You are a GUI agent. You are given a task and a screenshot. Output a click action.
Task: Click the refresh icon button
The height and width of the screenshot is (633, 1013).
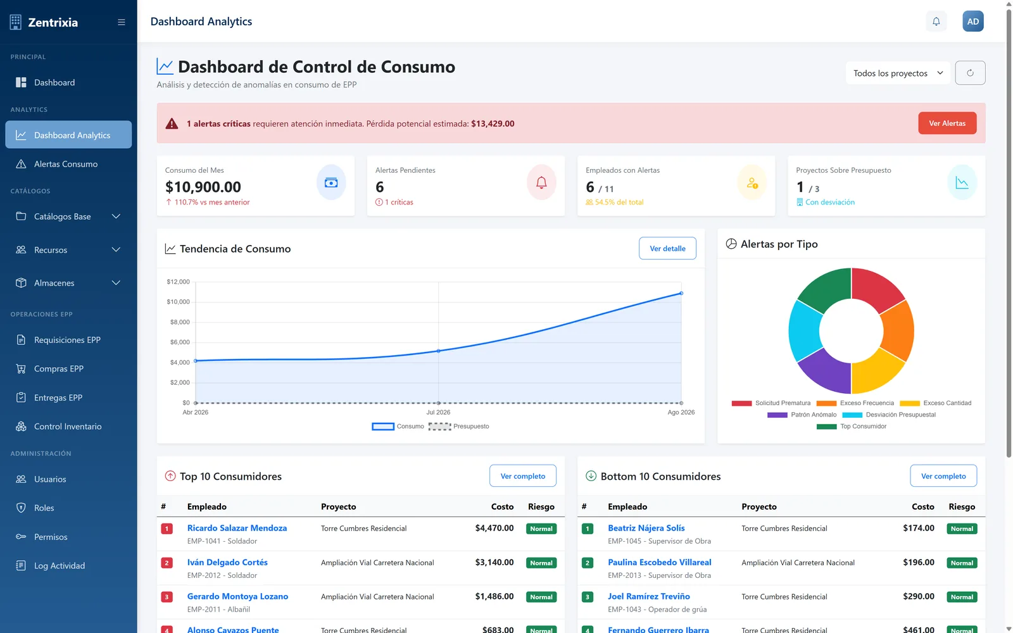coord(970,73)
